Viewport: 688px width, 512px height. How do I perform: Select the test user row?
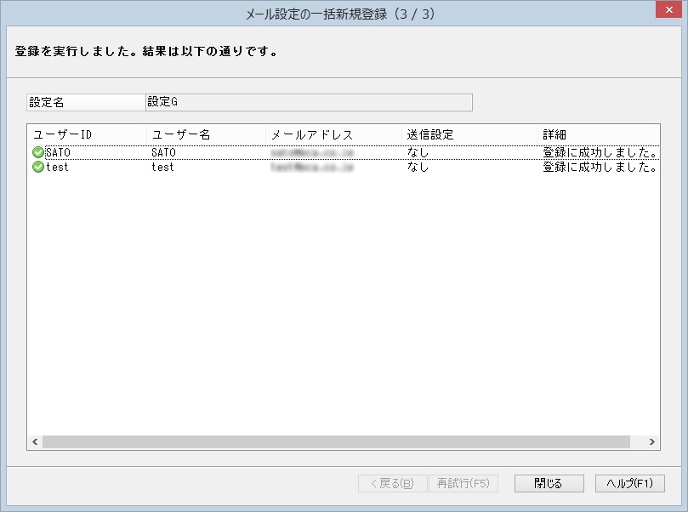click(344, 167)
